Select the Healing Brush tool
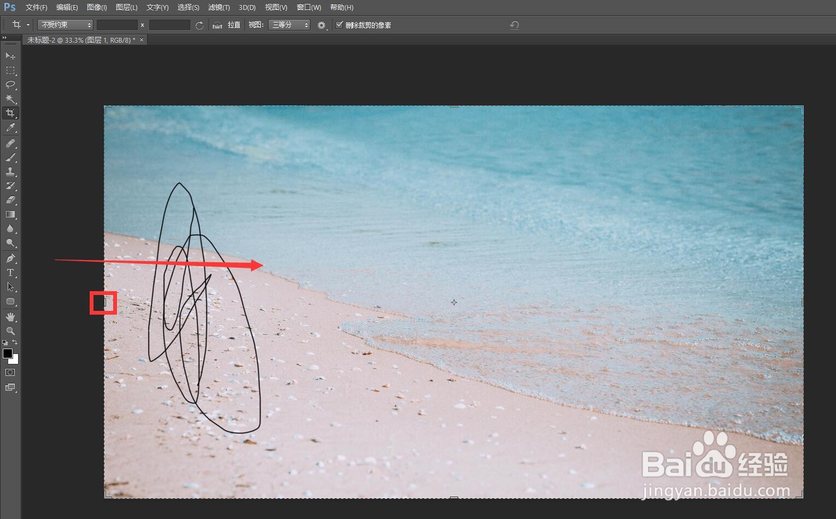The image size is (836, 519). (10, 143)
